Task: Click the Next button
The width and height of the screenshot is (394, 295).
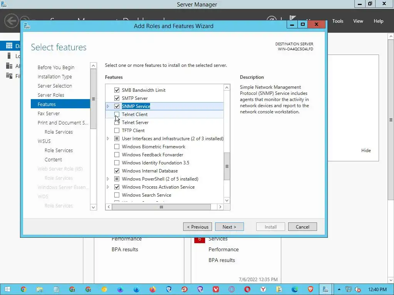Action: click(229, 227)
